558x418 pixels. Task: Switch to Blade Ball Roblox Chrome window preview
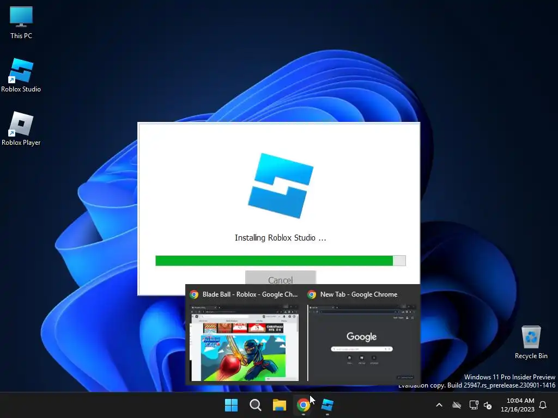pyautogui.click(x=245, y=343)
